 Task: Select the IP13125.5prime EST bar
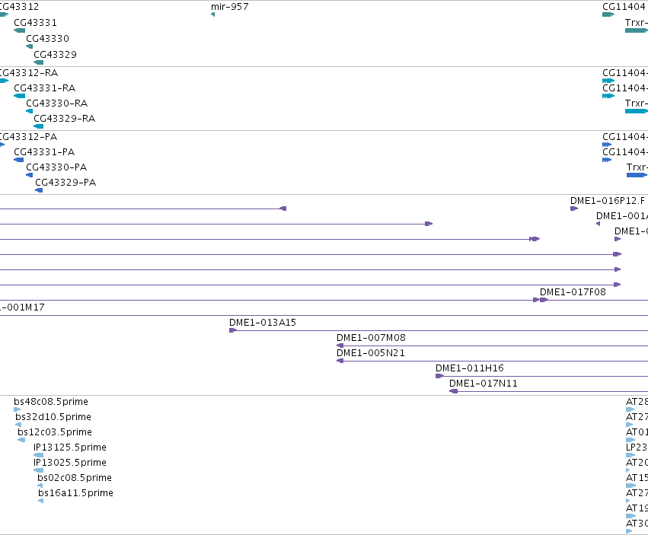click(x=38, y=455)
